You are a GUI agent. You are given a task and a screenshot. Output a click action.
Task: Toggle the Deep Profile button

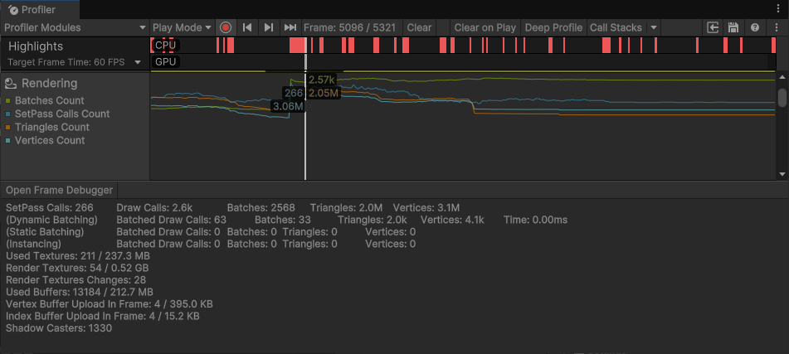click(x=553, y=27)
